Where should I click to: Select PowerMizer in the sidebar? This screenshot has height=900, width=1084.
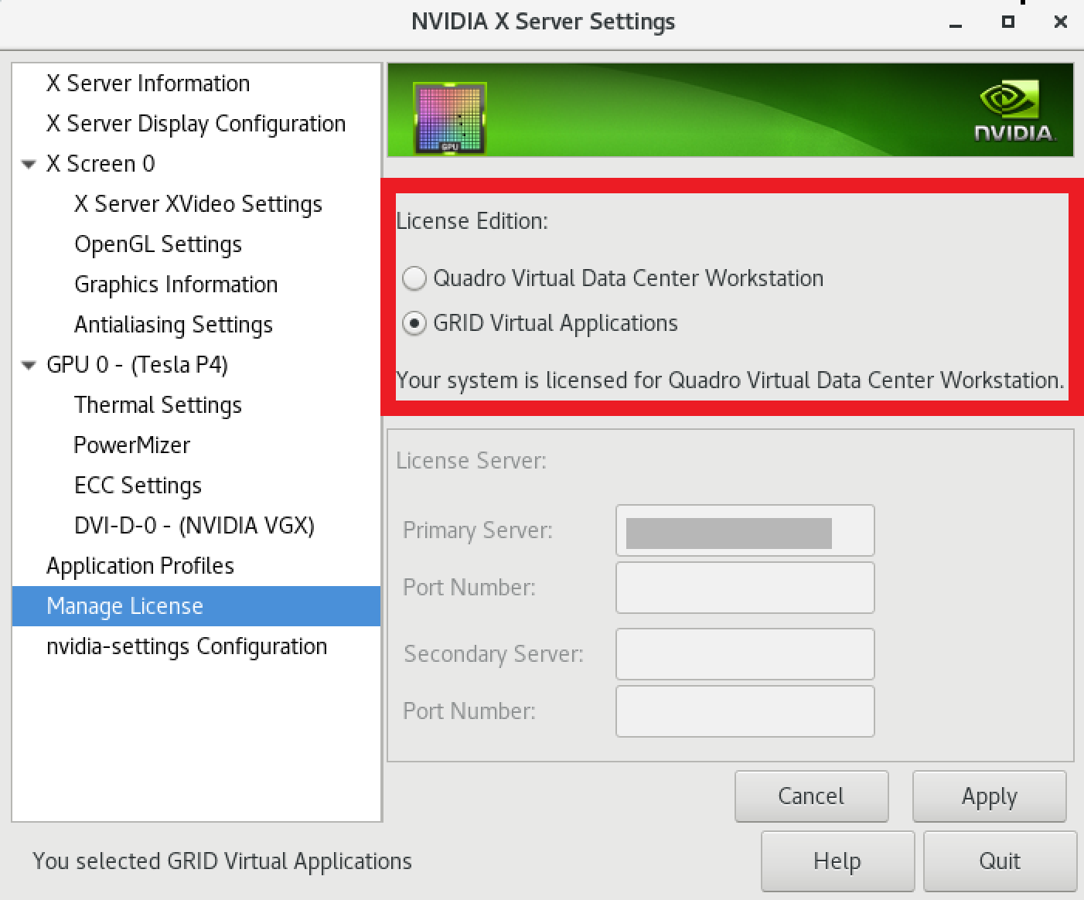point(131,445)
